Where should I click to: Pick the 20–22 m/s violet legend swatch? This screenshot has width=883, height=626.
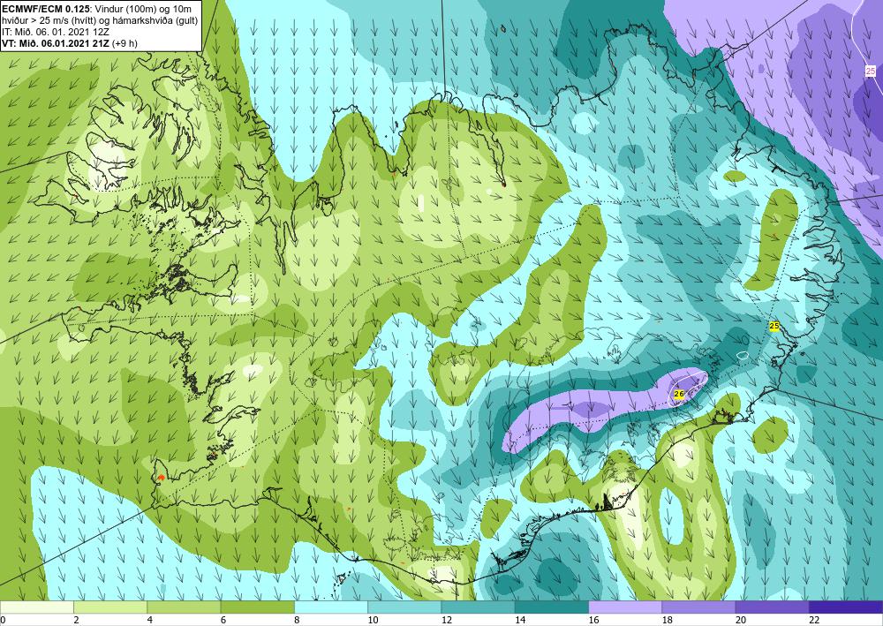tap(772, 607)
